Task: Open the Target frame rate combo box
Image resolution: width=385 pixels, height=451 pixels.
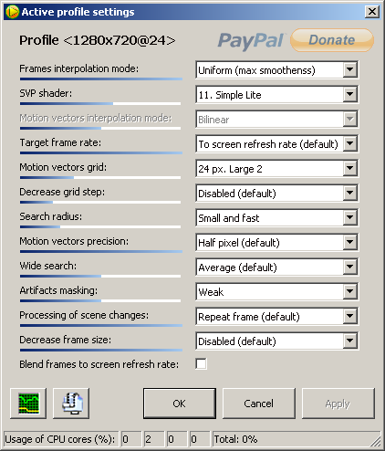Action: (x=276, y=144)
